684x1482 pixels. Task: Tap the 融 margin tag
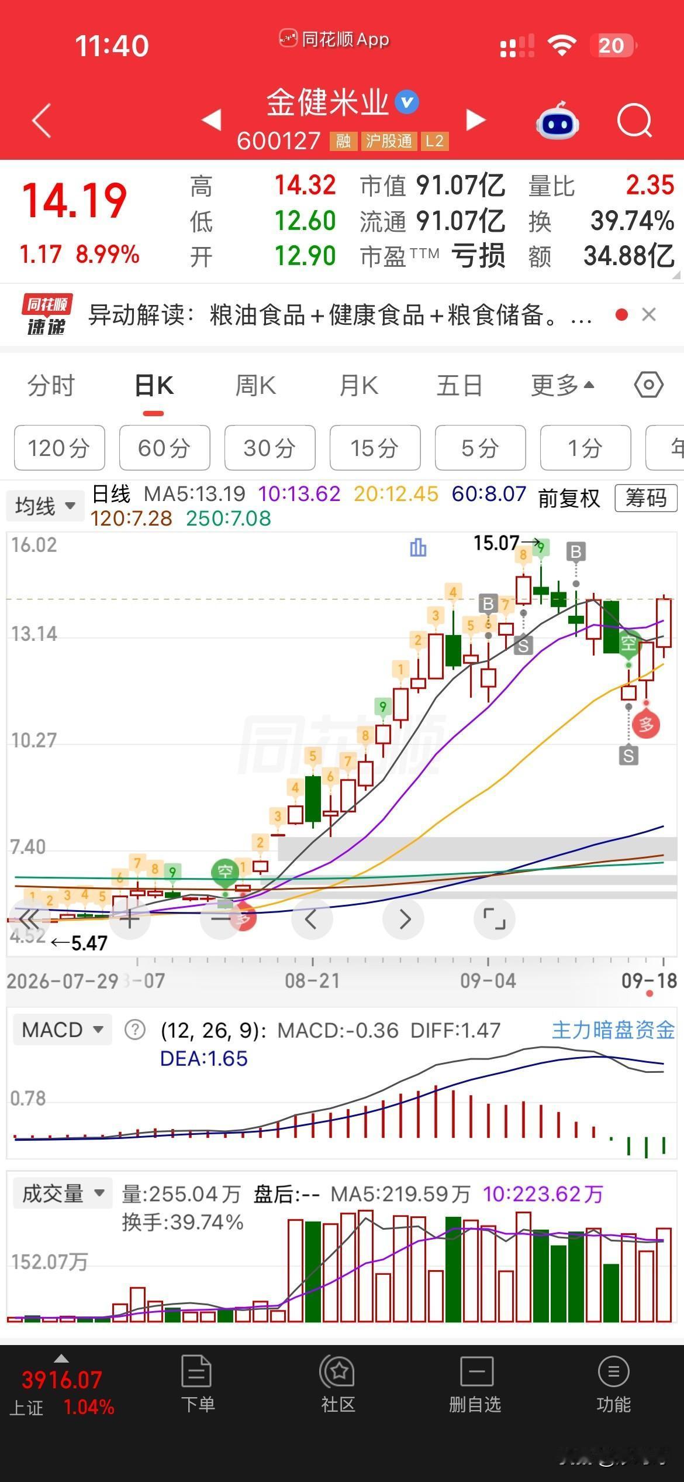343,141
